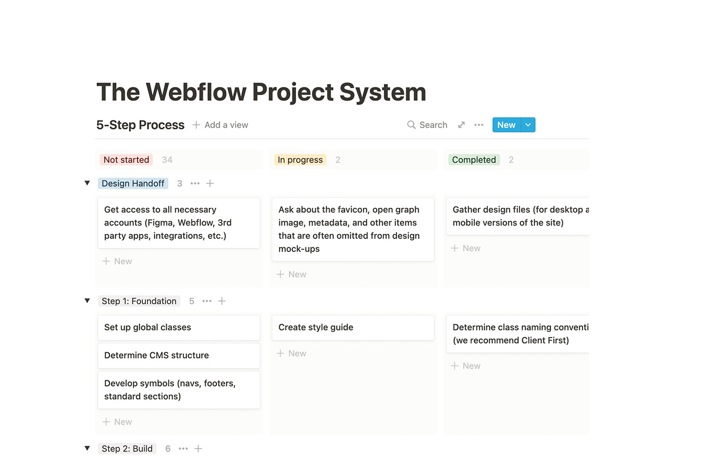Click the Not started status label
The width and height of the screenshot is (722, 463).
(x=126, y=160)
